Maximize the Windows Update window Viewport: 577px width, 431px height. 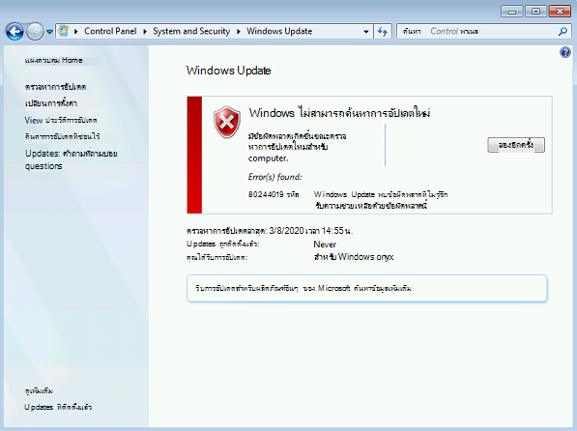click(535, 12)
